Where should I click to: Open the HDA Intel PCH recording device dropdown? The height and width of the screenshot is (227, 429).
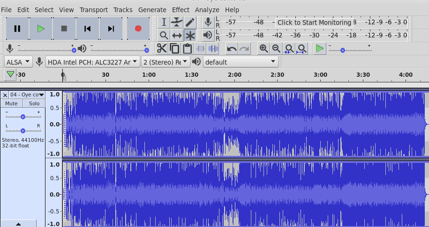93,62
